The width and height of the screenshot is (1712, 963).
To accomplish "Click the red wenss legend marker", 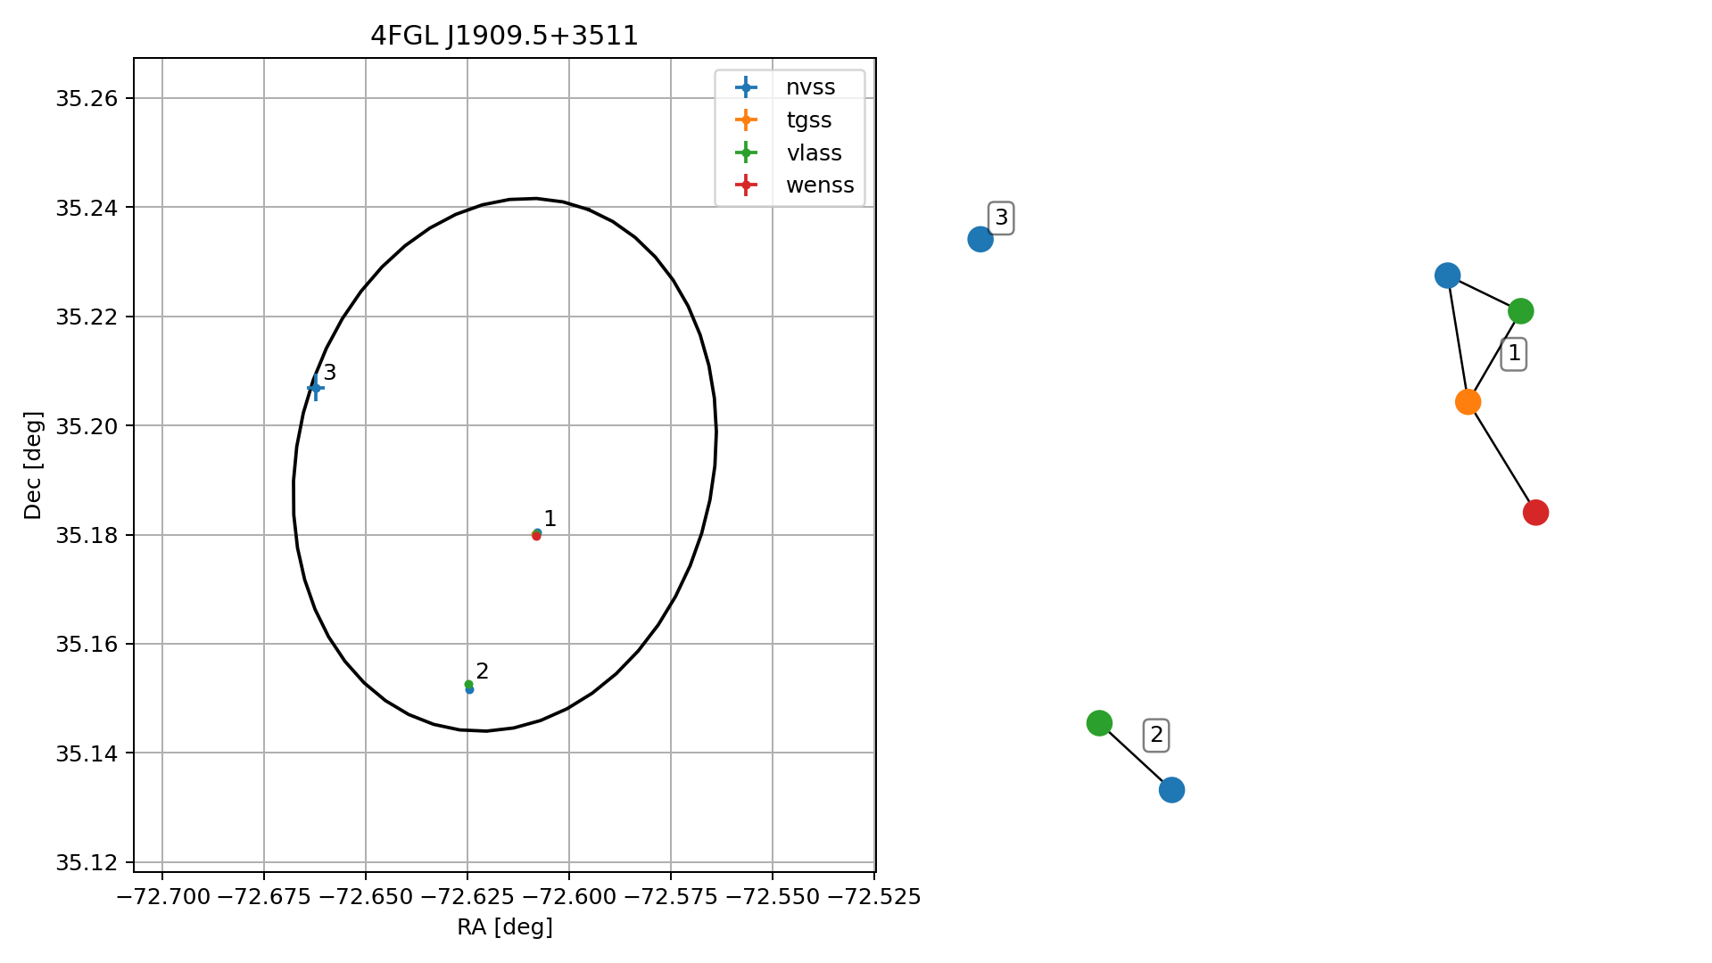I will (746, 185).
